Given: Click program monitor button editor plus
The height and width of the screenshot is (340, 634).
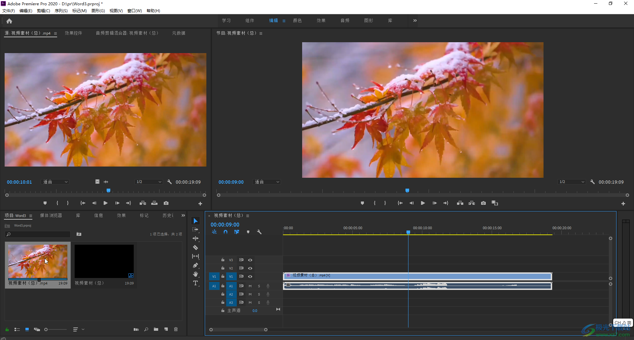Looking at the screenshot, I should tap(623, 204).
